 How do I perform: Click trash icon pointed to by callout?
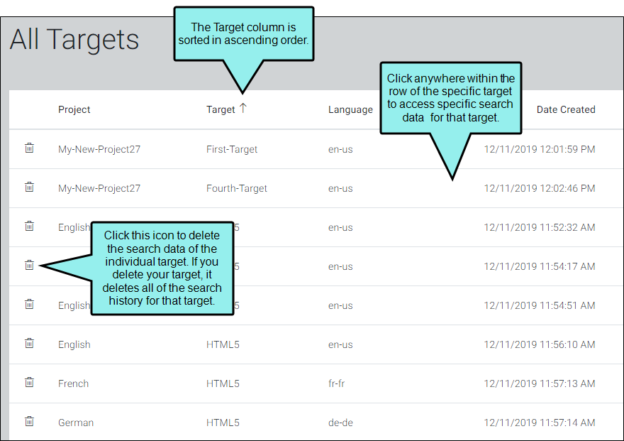(x=30, y=265)
